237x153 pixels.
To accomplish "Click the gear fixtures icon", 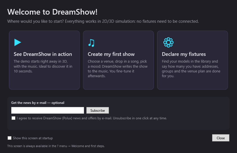I will coord(168,42).
